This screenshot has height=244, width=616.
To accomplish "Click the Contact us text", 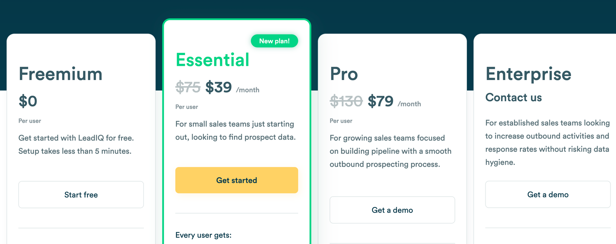I will point(513,98).
